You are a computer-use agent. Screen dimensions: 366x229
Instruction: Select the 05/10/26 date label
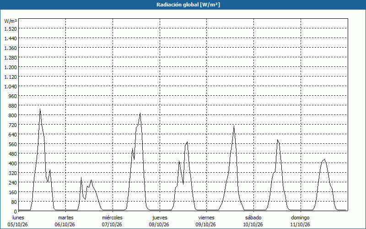(18, 225)
